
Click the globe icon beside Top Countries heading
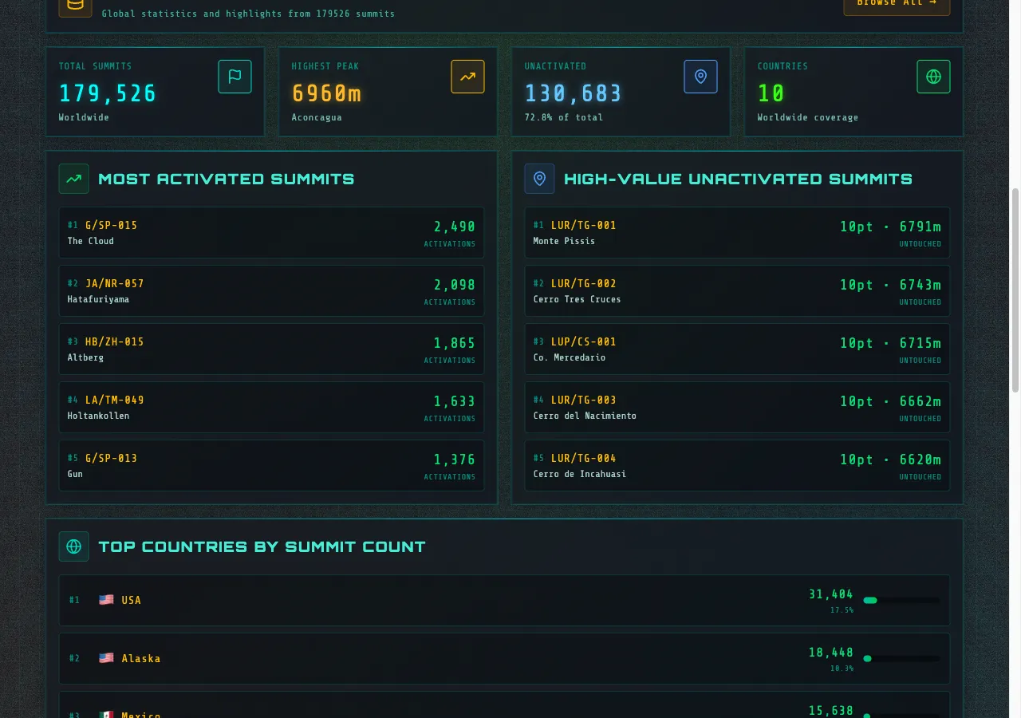tap(73, 546)
